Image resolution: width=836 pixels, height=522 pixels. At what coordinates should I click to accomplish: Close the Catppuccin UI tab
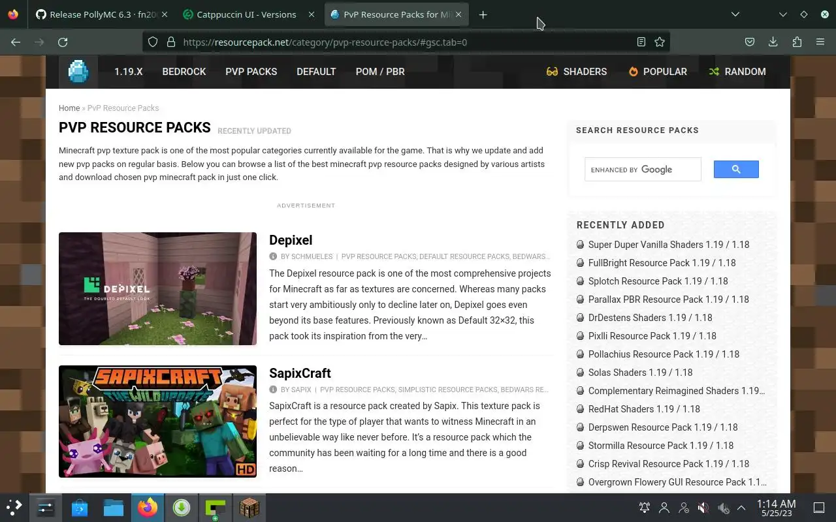[x=312, y=14]
